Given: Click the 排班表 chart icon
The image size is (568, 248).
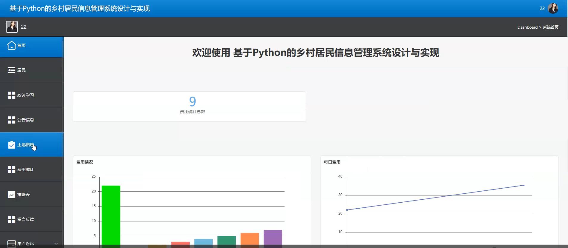Looking at the screenshot, I should tap(11, 195).
